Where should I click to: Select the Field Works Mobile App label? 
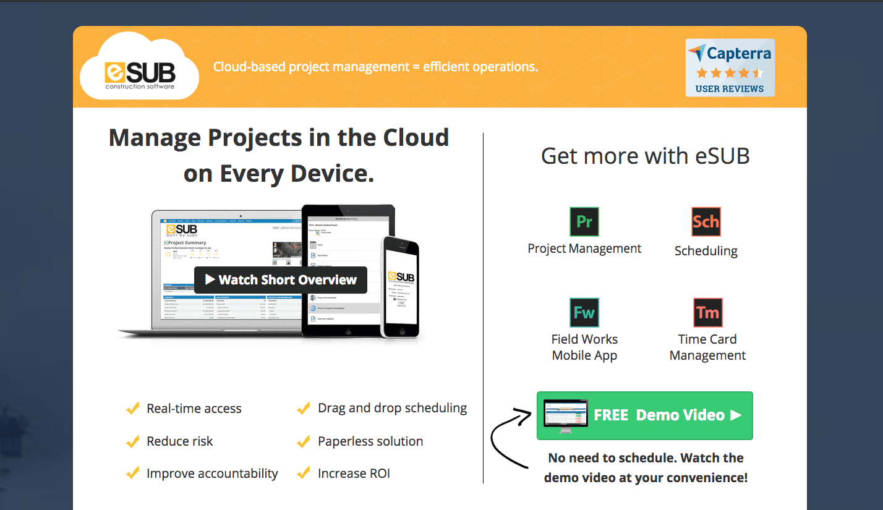pos(584,347)
